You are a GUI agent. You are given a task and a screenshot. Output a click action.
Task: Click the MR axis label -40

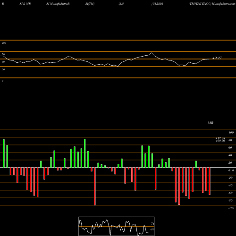pos(230,185)
